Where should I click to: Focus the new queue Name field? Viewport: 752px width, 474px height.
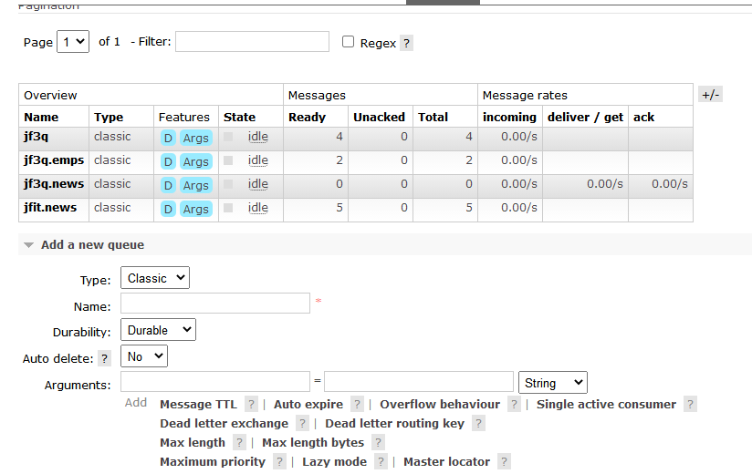click(215, 303)
